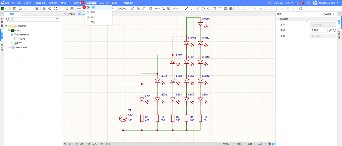Open the settings gear in toolbar
The image size is (342, 146).
click(x=301, y=9)
